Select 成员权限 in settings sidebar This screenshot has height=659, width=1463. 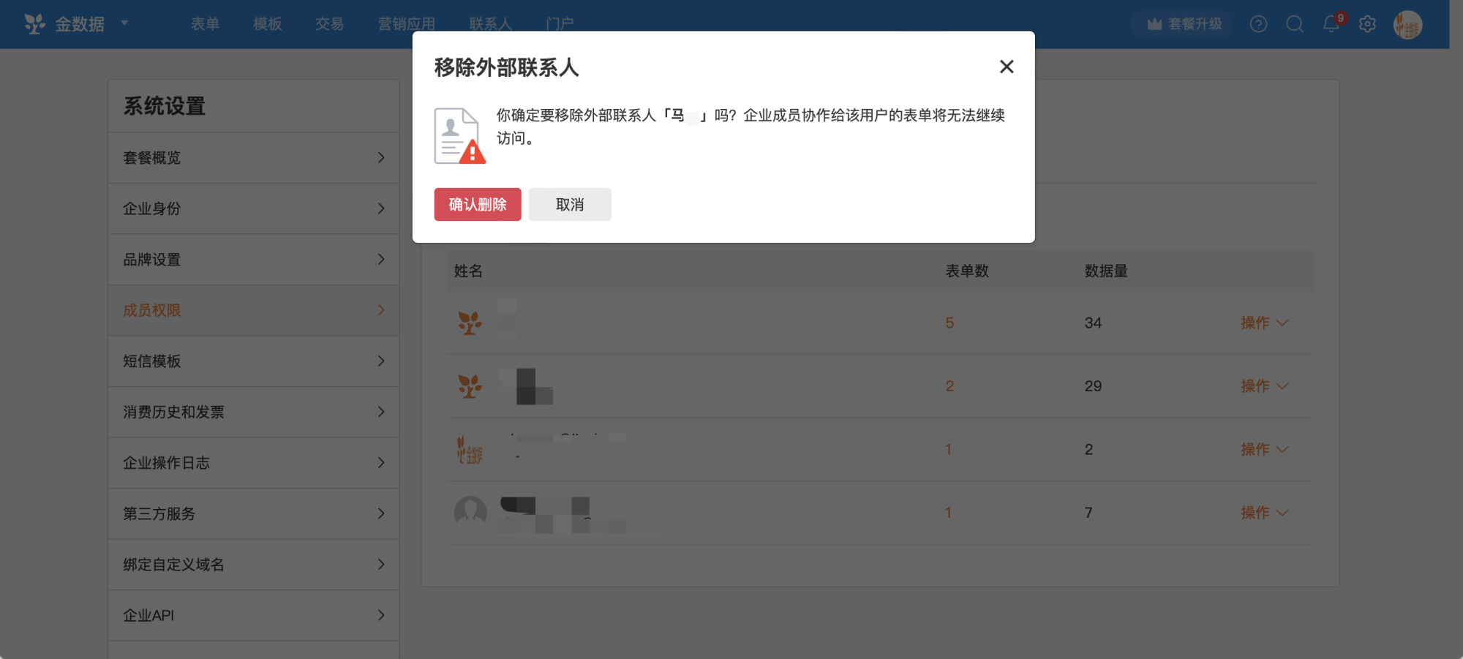coord(254,310)
